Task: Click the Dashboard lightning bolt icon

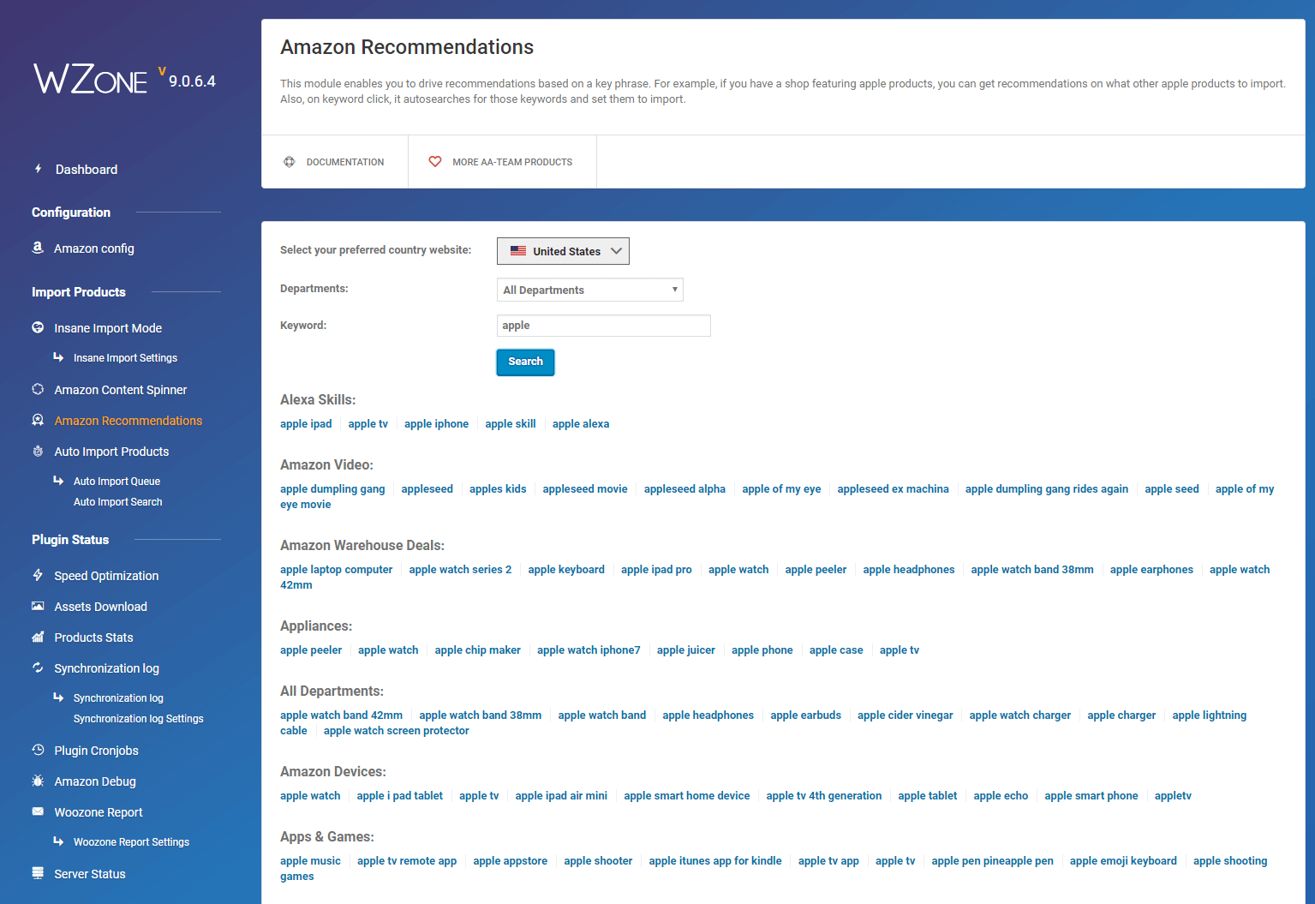Action: [38, 169]
